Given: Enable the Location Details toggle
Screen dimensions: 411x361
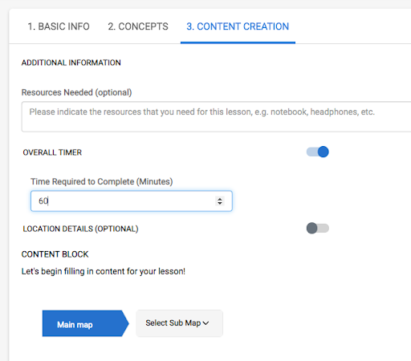Looking at the screenshot, I should (x=318, y=229).
